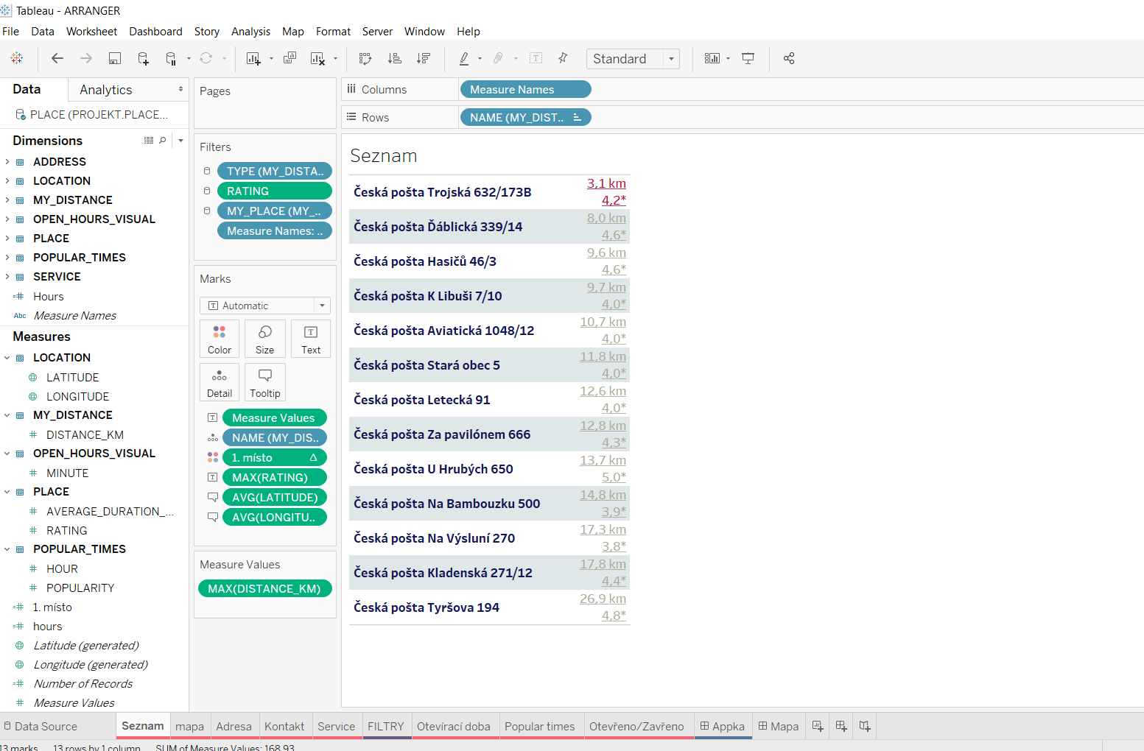Viewport: 1144px width, 751px height.
Task: Open the Worksheet menu
Action: click(x=91, y=32)
